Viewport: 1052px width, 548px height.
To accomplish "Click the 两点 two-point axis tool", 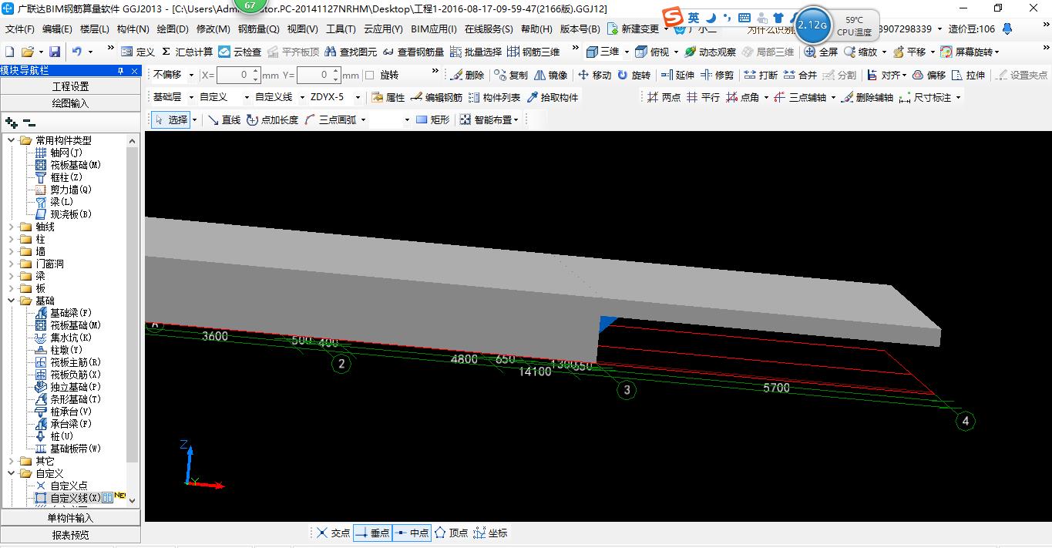I will coord(664,97).
